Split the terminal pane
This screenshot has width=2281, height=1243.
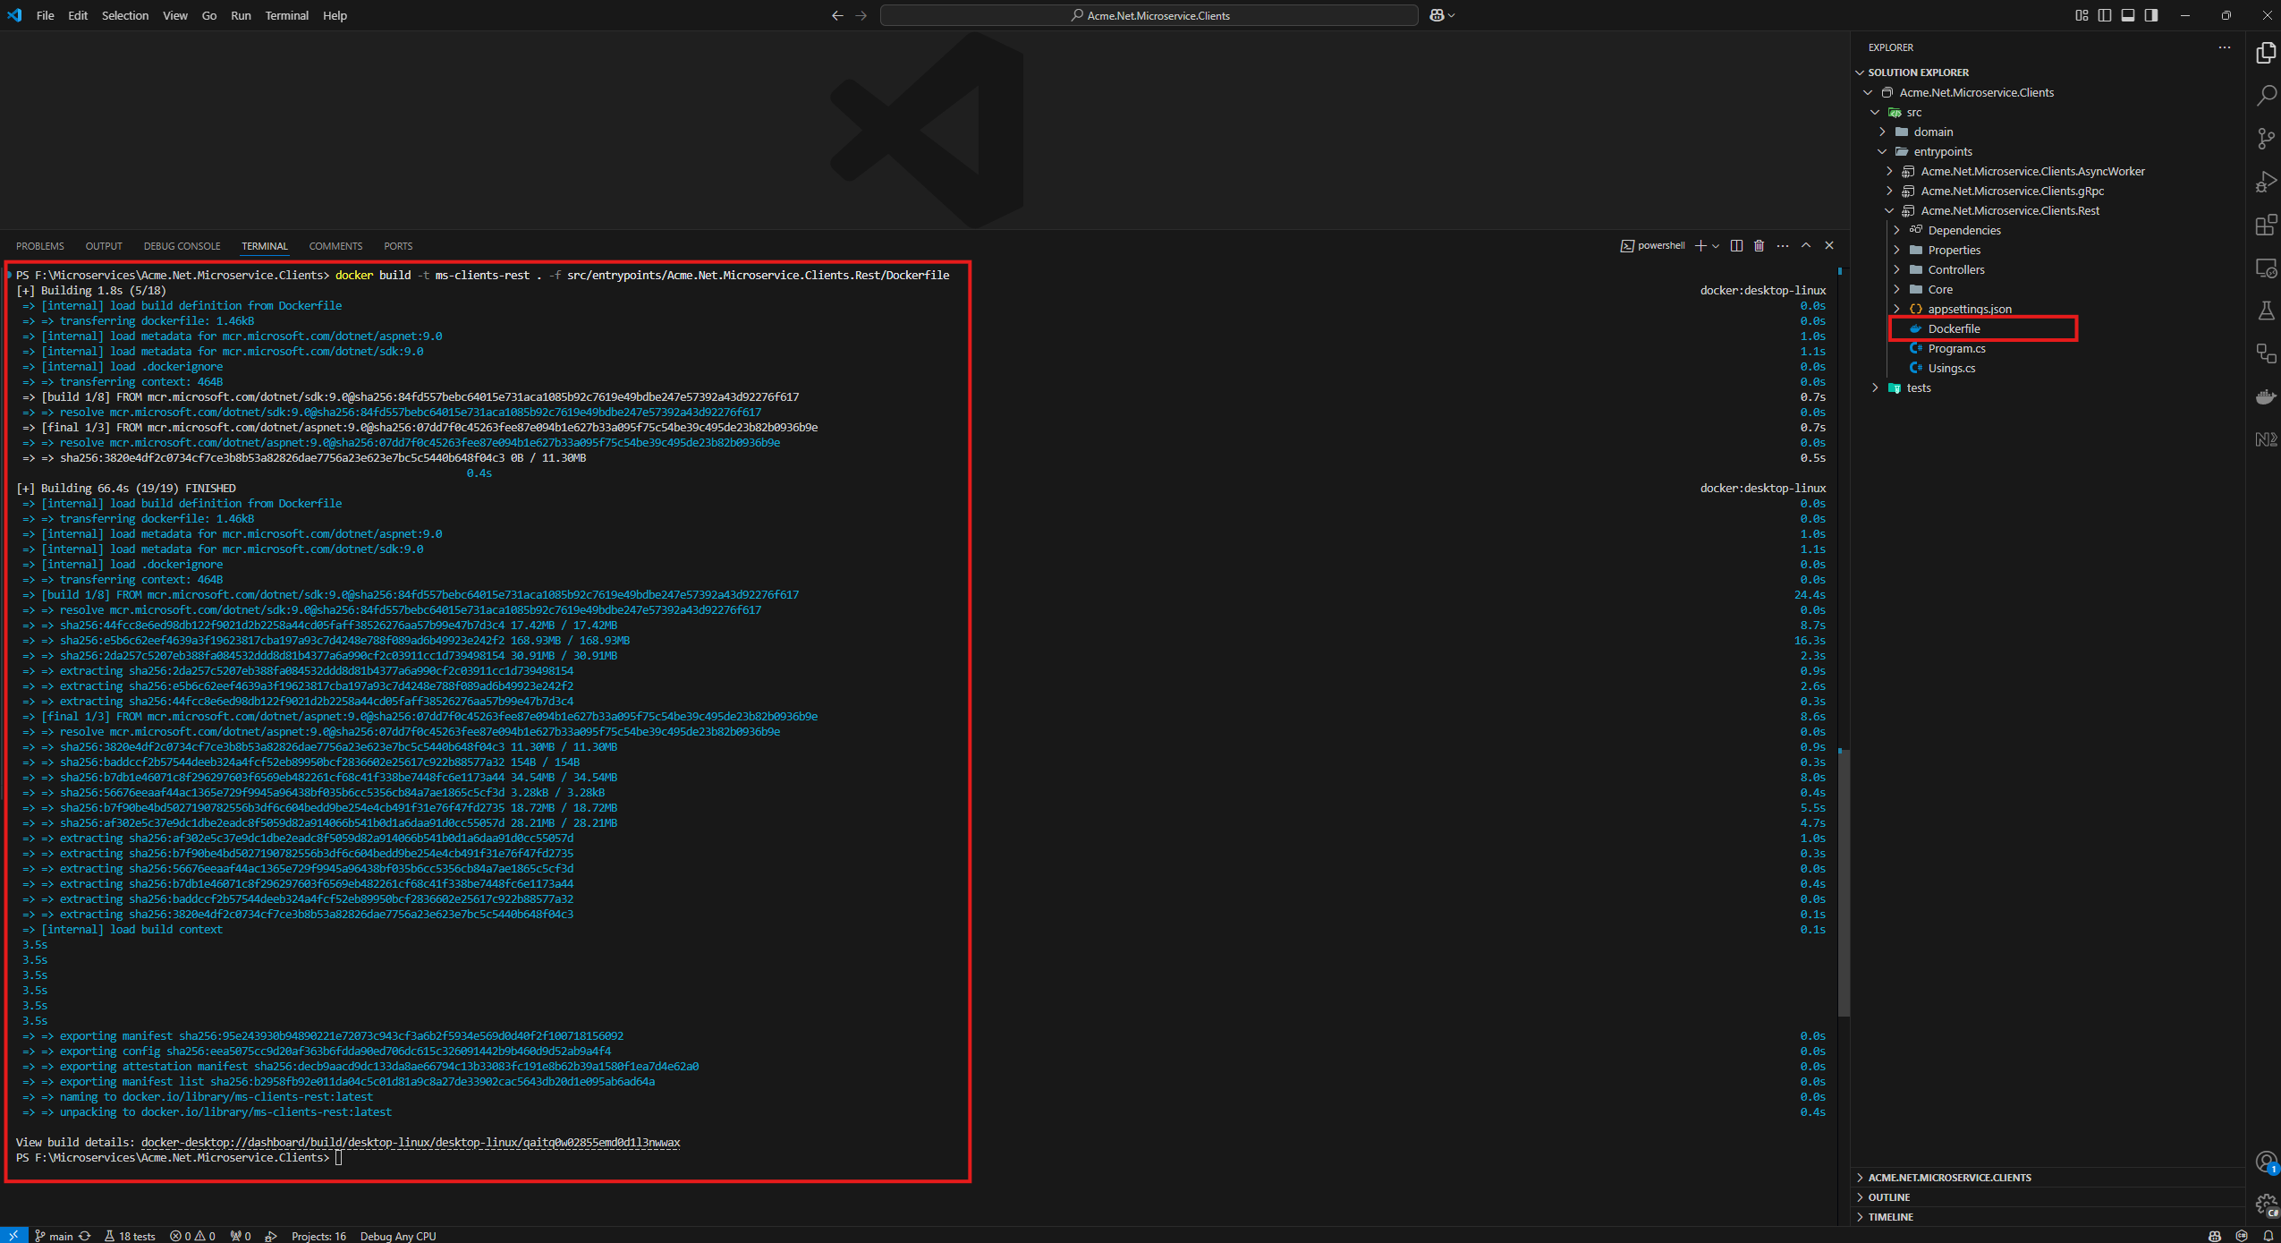pos(1736,245)
